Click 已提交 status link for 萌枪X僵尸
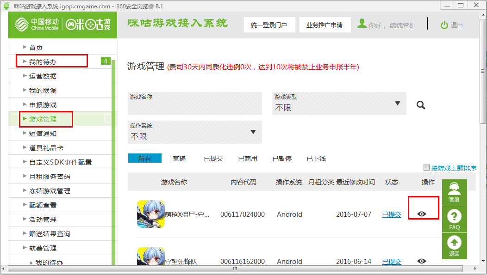Screen dimensions: 487x275 tap(391, 214)
